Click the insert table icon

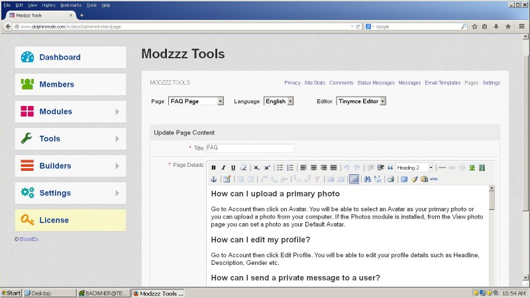pyautogui.click(x=354, y=179)
